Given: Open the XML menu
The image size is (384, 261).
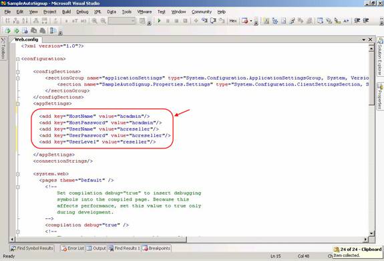Looking at the screenshot, I should coord(98,11).
